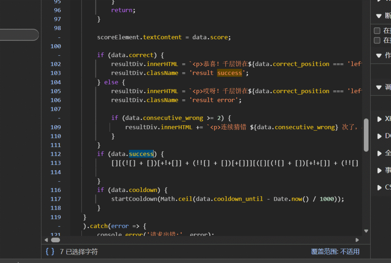Expand the XHR breakpoints section

pyautogui.click(x=379, y=119)
